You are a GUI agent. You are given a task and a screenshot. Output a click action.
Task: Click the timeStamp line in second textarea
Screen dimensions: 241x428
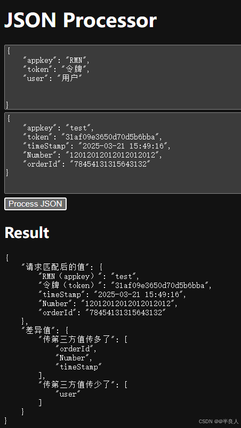(x=97, y=146)
